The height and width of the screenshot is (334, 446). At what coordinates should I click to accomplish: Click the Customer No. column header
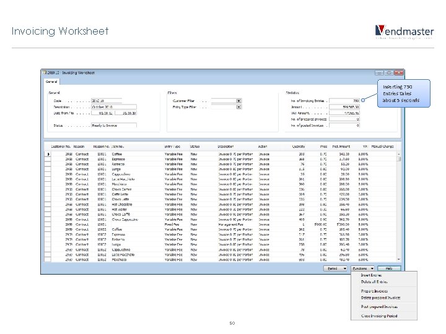tap(61, 147)
